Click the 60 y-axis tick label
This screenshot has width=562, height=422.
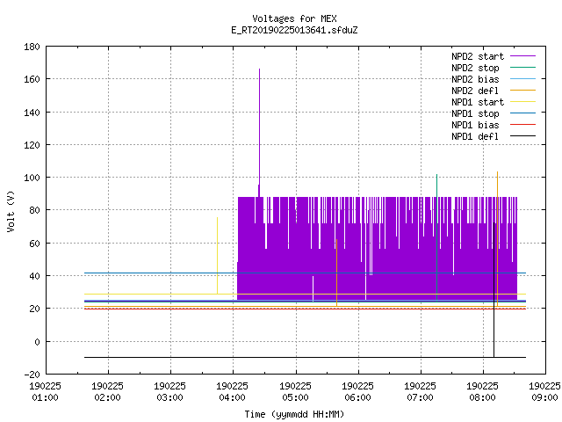pos(34,244)
